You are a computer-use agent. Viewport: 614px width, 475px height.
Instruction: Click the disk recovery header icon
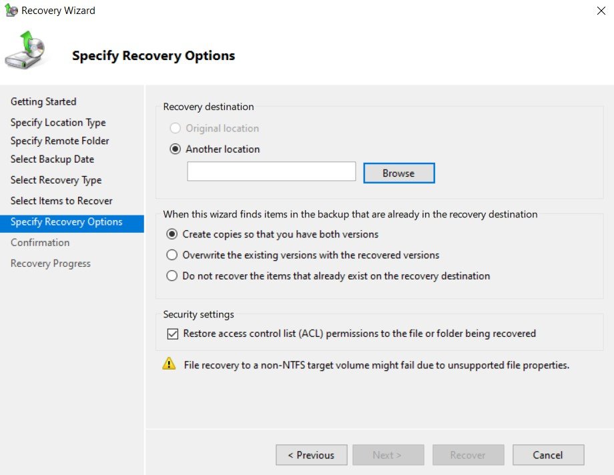(25, 50)
